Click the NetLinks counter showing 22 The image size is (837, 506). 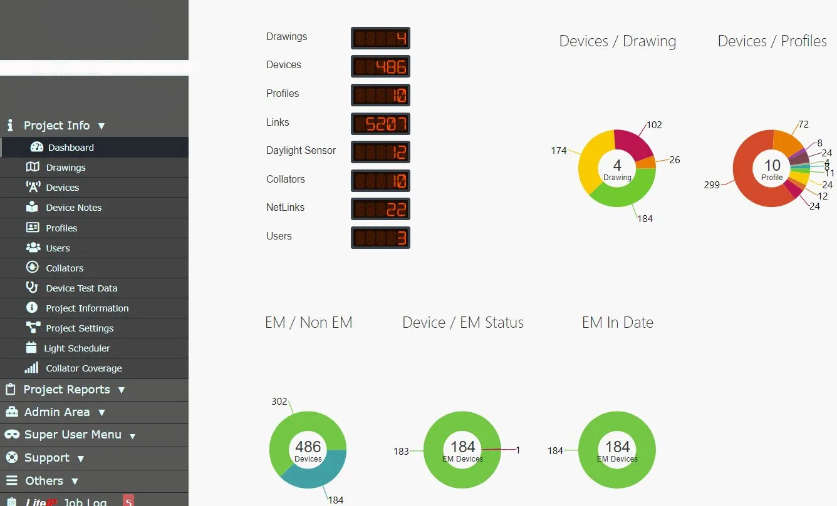click(x=380, y=209)
